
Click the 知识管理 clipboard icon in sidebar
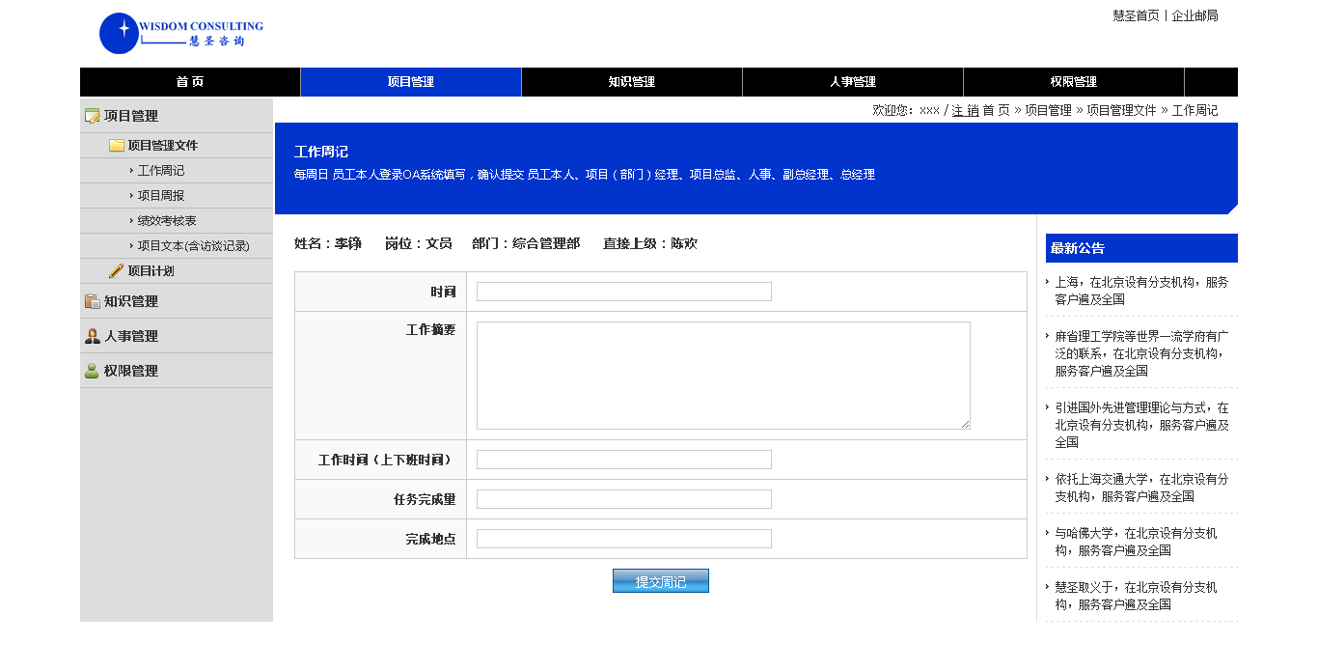[93, 301]
